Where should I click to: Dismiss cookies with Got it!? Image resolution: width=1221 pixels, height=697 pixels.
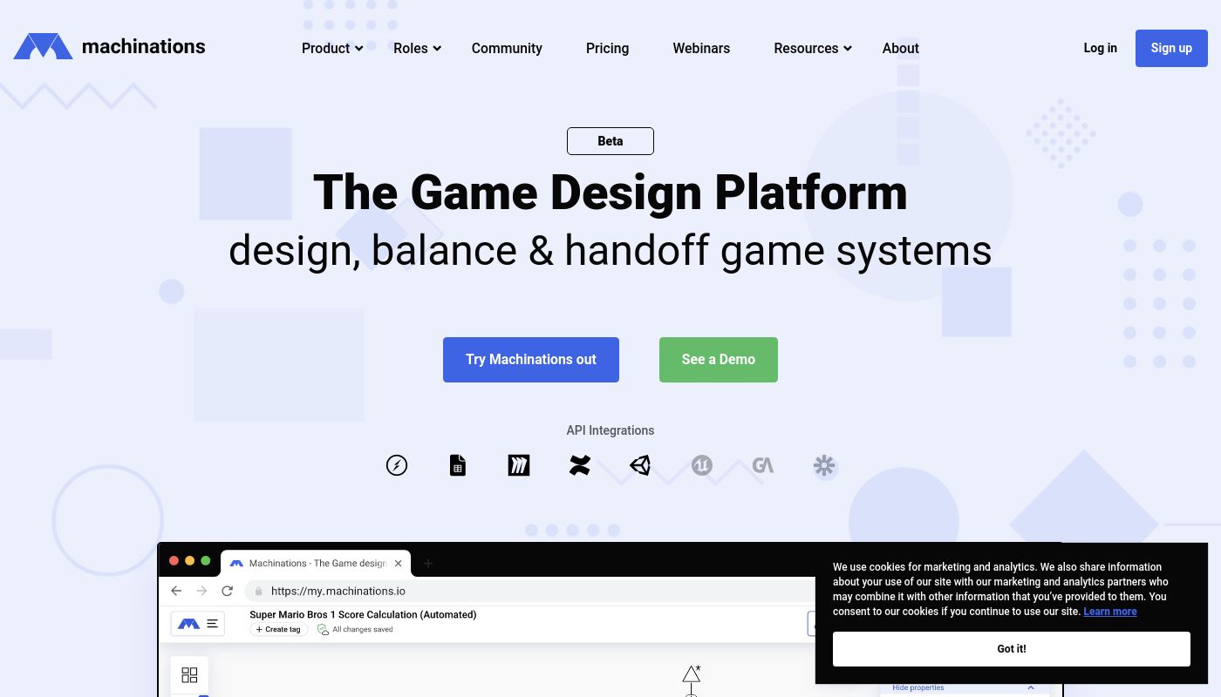pyautogui.click(x=1012, y=649)
